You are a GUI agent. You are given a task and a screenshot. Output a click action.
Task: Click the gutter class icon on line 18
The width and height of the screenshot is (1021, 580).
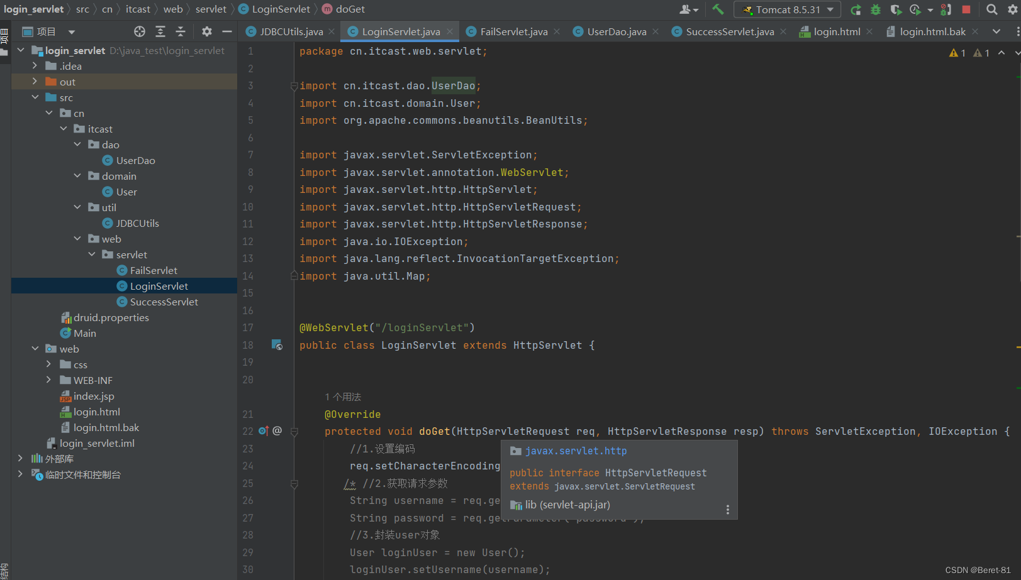[x=277, y=345]
